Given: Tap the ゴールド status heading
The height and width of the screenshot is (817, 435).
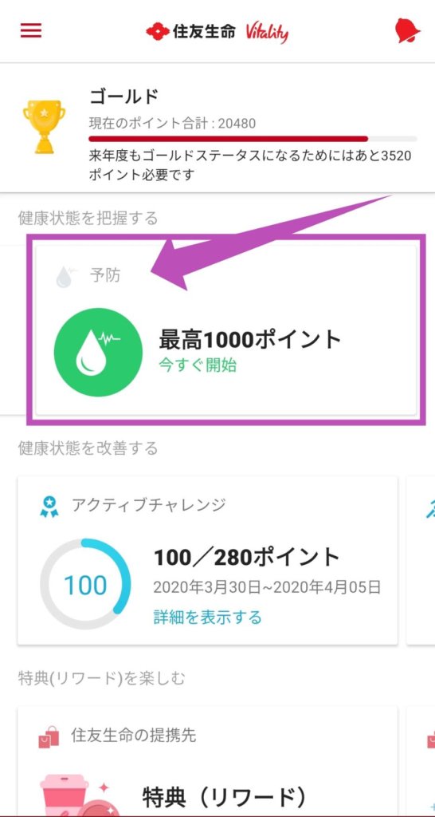Looking at the screenshot, I should coord(124,97).
